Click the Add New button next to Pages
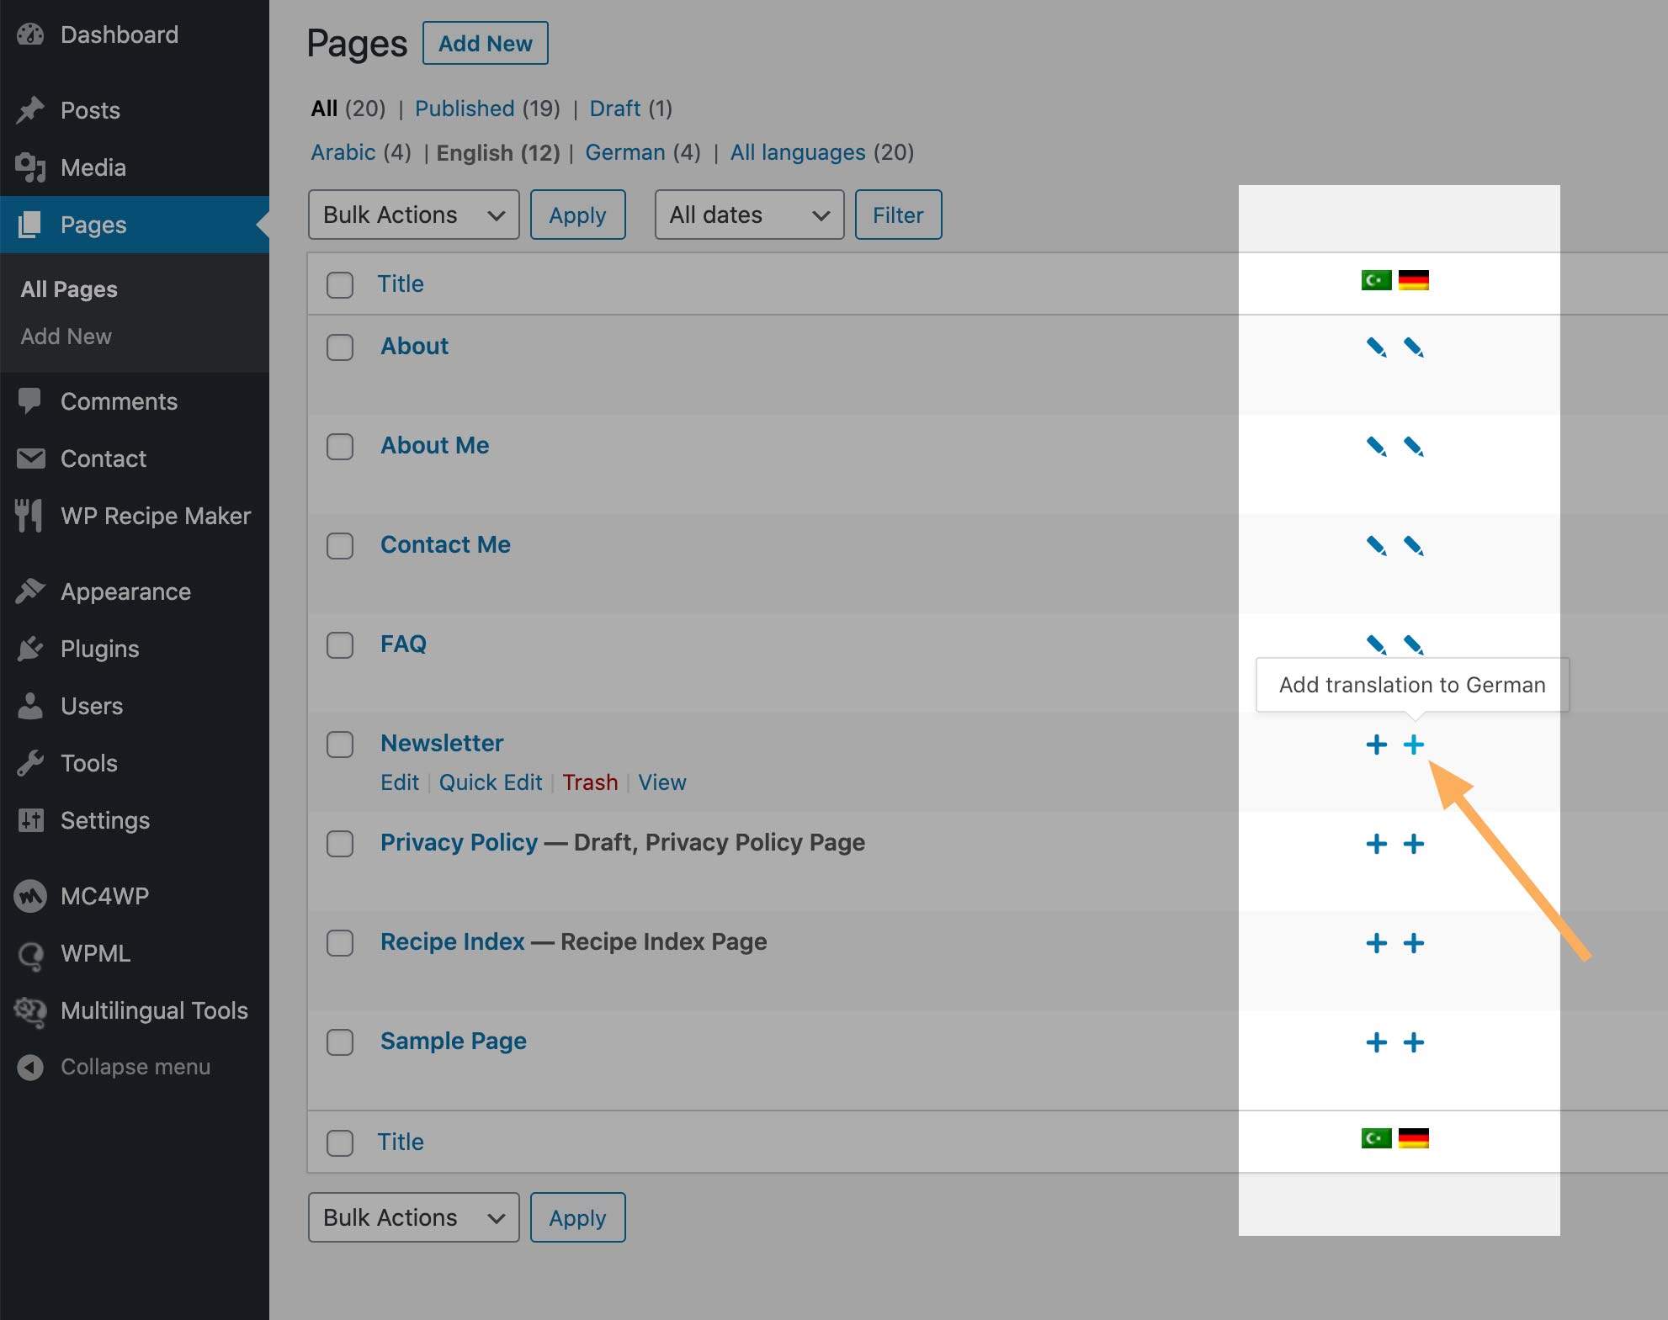This screenshot has width=1668, height=1320. point(485,43)
